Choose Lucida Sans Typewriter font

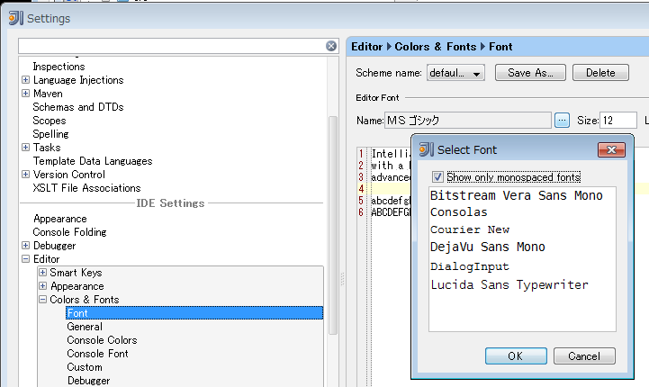tap(509, 284)
